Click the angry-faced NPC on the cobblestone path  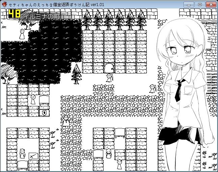point(66,121)
